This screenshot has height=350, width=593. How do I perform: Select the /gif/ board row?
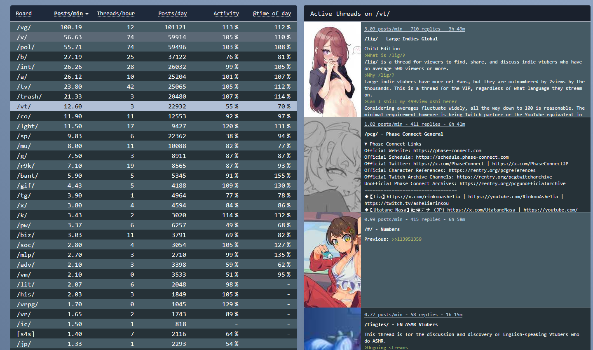click(154, 186)
